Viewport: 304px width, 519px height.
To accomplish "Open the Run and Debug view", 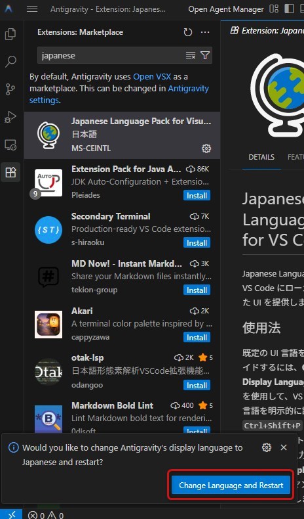I will point(10,117).
